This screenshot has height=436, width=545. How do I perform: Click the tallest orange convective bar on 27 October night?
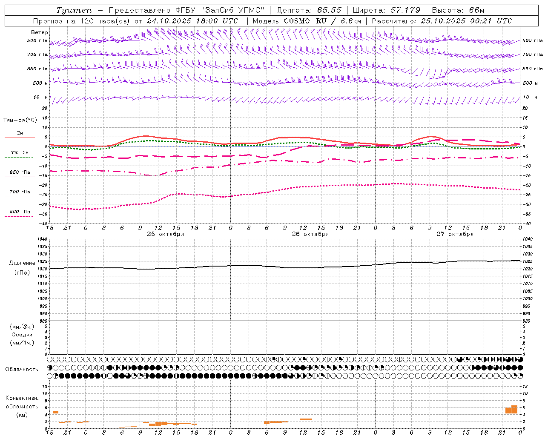coord(514,409)
